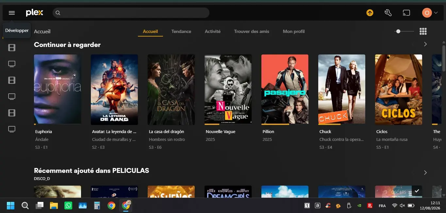446x213 pixels.
Task: Click the orange account avatar
Action: pyautogui.click(x=427, y=13)
